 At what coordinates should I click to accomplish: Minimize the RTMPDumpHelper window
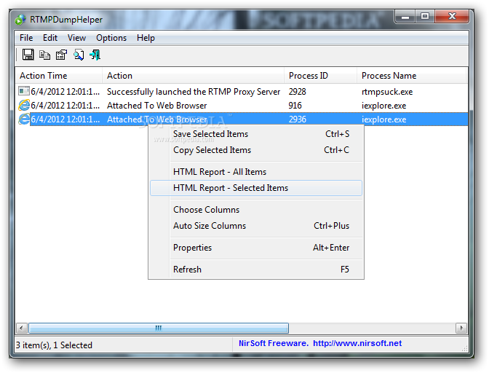pyautogui.click(x=405, y=17)
